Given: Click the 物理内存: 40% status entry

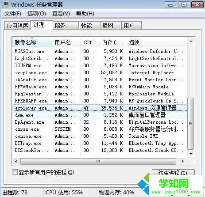Looking at the screenshot, I should click(116, 193).
